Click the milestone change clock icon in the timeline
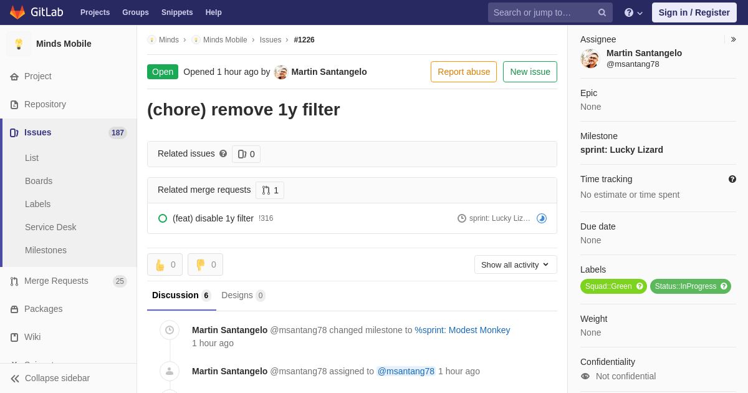748x393 pixels. pyautogui.click(x=170, y=331)
